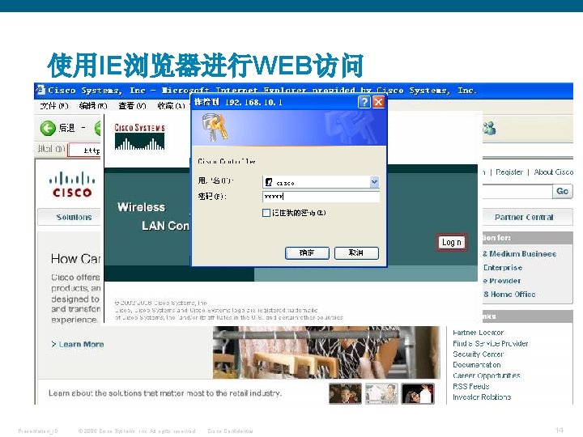Click the RSS Feeds link
The width and height of the screenshot is (583, 437).
pos(470,387)
